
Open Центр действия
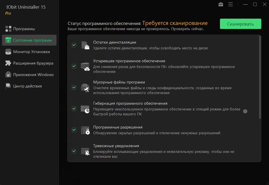pos(29,86)
